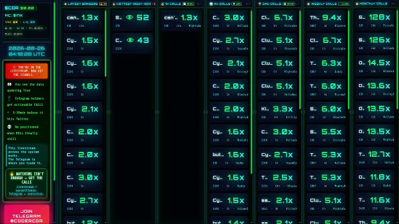Open the Cl.. 6.7x card in 24H Calls
This screenshot has width=399, height=224.
point(278,21)
